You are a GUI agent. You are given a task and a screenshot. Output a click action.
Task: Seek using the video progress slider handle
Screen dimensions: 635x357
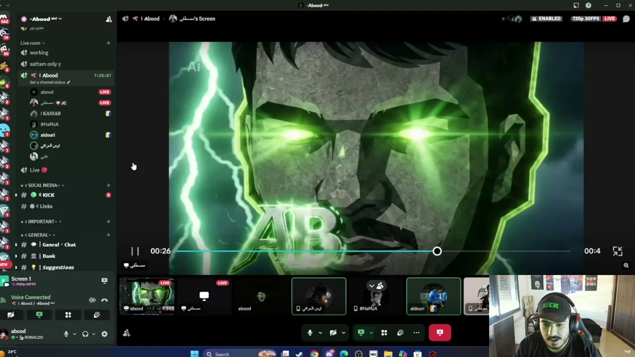point(437,251)
